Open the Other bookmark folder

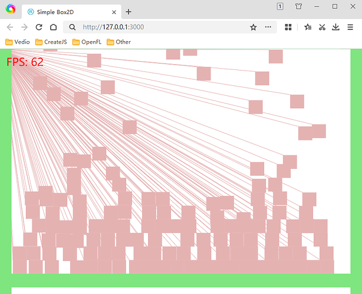(x=119, y=42)
